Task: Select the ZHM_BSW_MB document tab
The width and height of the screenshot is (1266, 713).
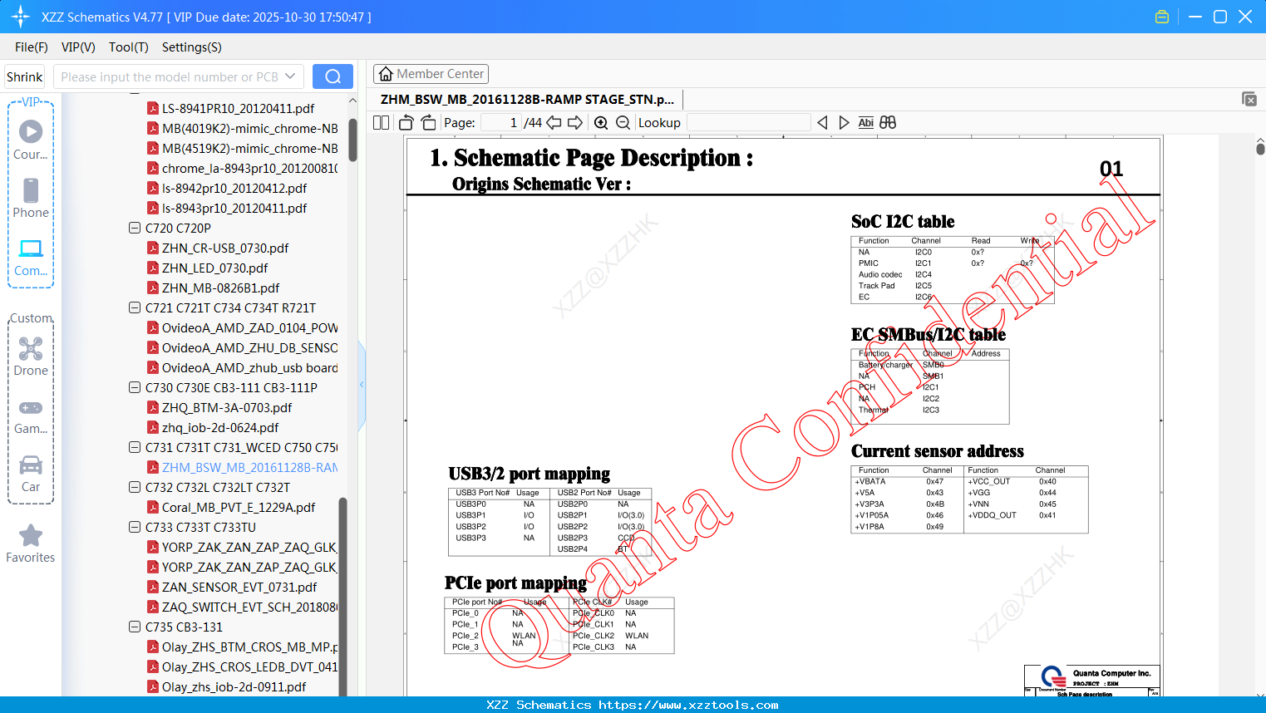Action: coord(527,99)
